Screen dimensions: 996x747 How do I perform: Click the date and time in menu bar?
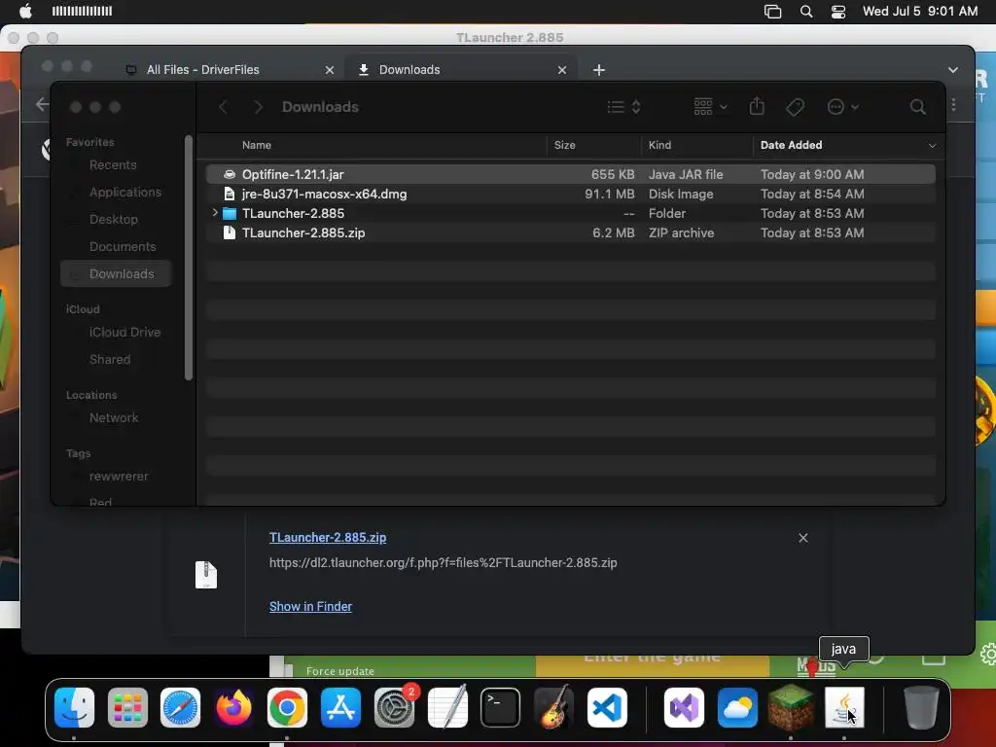(x=920, y=12)
